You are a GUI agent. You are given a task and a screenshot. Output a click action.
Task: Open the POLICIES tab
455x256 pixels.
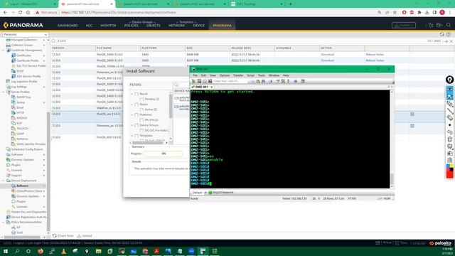[x=131, y=26]
